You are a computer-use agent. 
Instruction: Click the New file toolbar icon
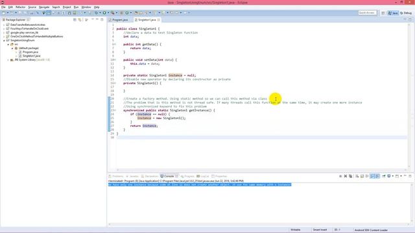[4, 13]
